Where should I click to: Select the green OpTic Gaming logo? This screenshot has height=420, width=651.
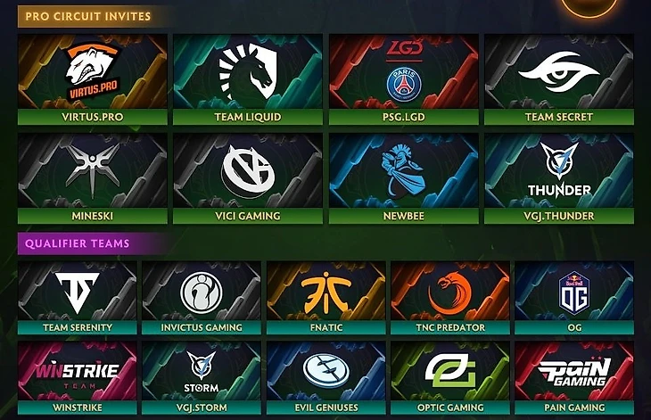coord(450,371)
